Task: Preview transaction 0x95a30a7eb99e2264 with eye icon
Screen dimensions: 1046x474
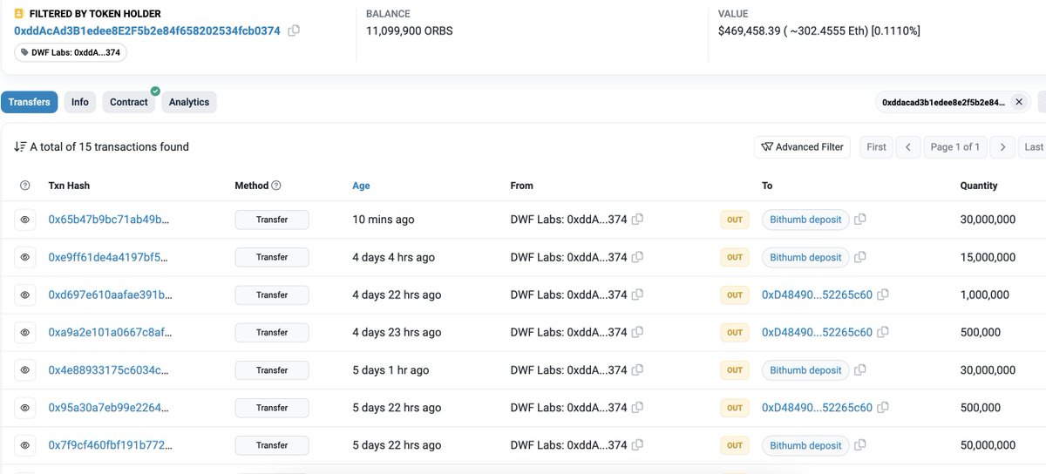Action: (25, 408)
